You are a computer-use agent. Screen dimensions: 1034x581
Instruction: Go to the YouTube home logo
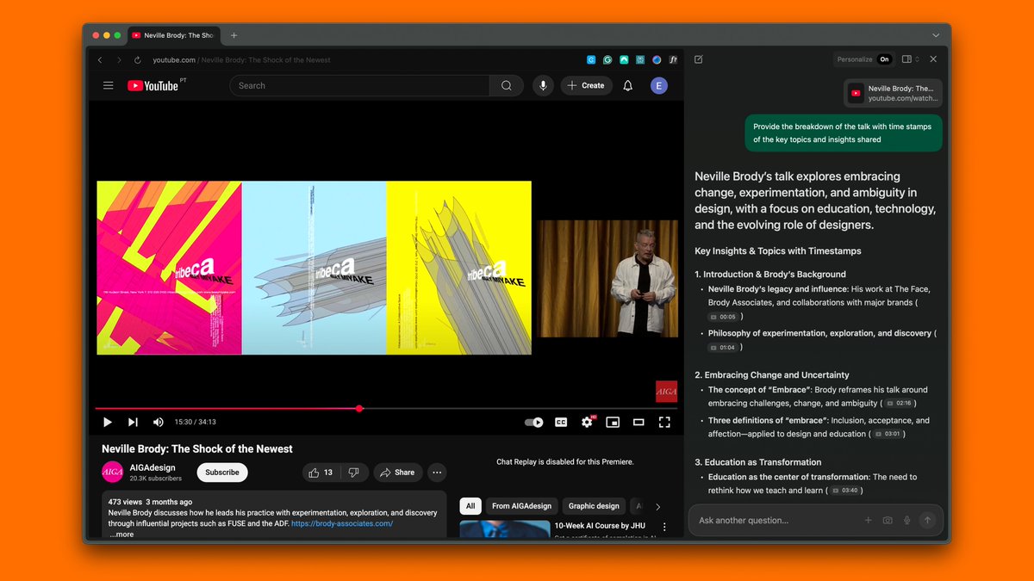(x=153, y=85)
